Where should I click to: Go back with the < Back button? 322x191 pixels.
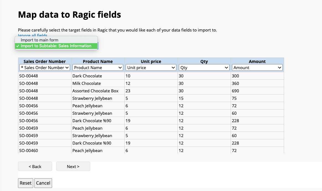[35, 166]
